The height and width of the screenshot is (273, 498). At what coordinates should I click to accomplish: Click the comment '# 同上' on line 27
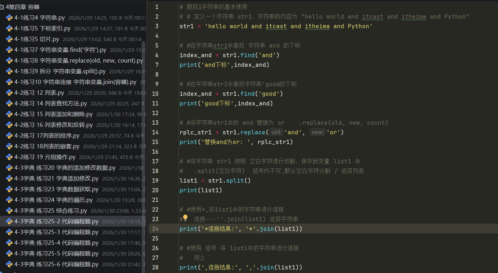pos(192,258)
